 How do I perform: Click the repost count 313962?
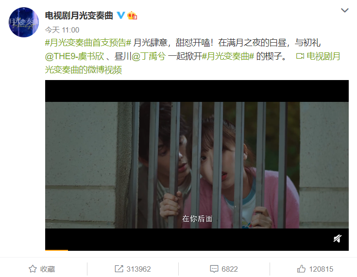138,269
